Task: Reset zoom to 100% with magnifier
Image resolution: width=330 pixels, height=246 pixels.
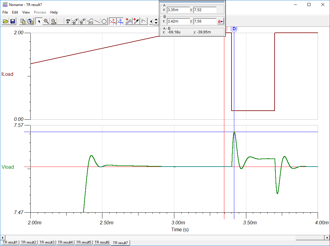Action: 54,21
